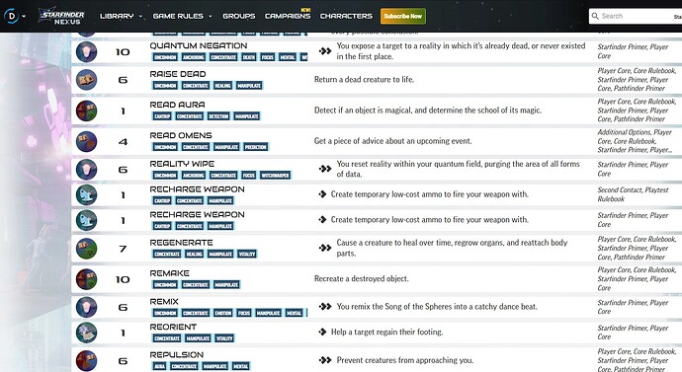Click the Cantrip tag on Read Aura
This screenshot has height=372, width=682.
click(162, 116)
